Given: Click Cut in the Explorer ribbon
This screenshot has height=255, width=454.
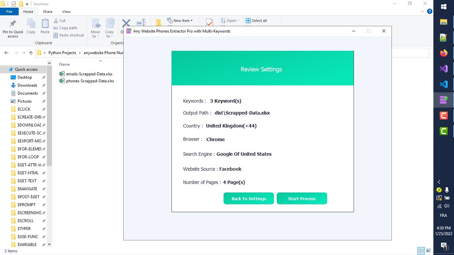Looking at the screenshot, I should pos(59,21).
